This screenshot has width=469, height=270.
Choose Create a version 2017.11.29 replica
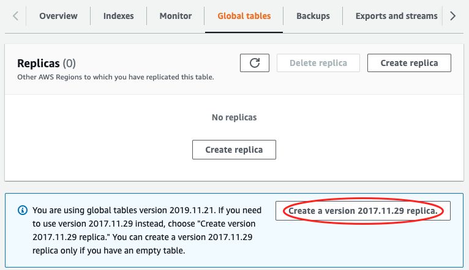363,211
